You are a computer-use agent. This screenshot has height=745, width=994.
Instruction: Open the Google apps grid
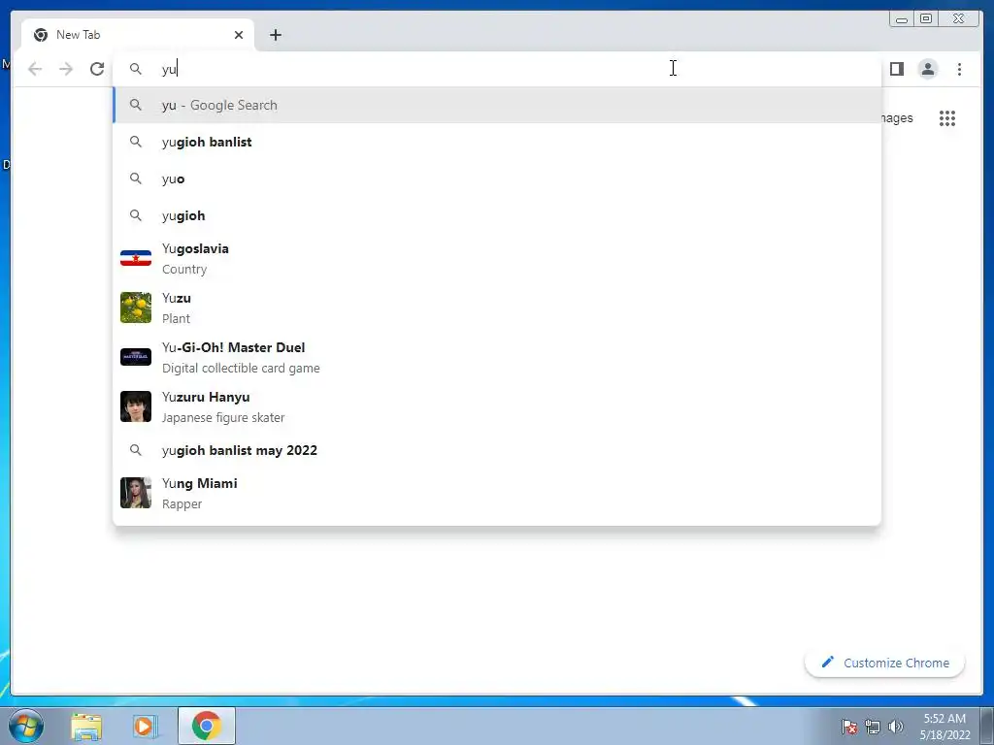947,117
